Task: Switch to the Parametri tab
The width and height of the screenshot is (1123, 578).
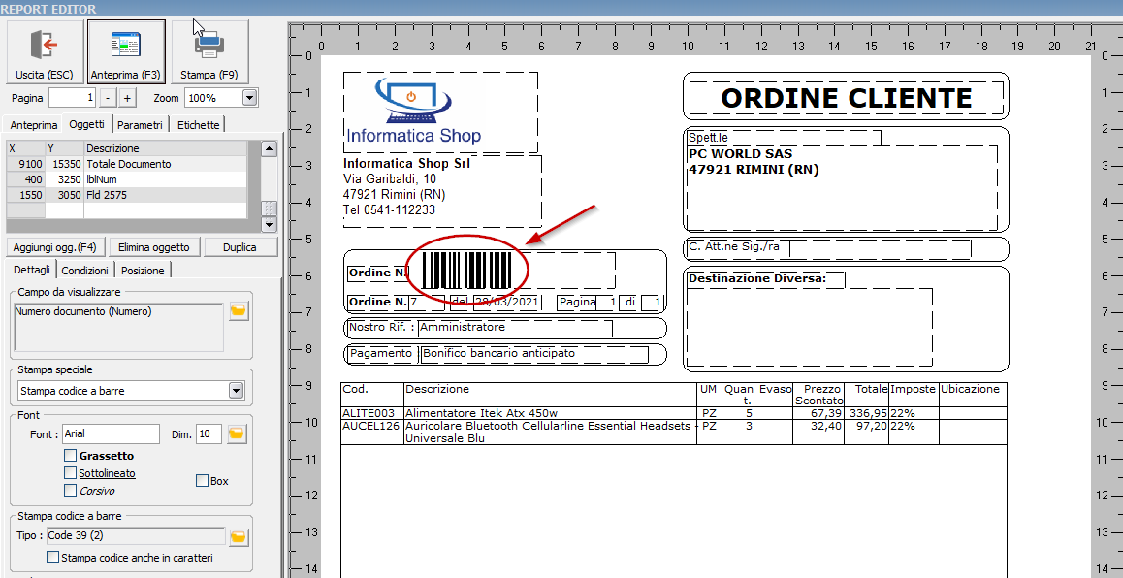Action: 141,125
